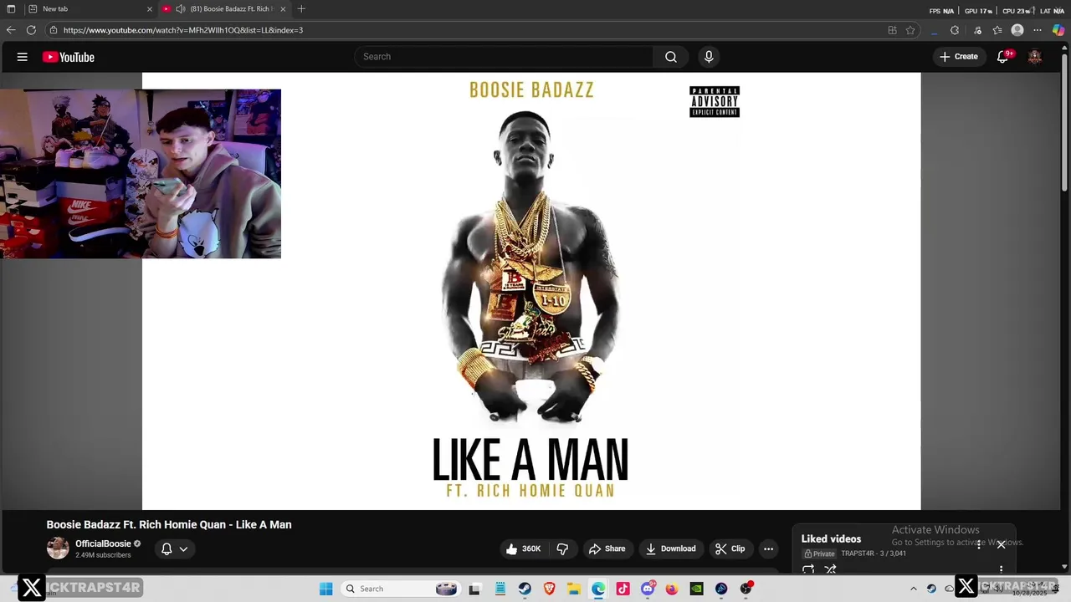Open TikTok from the taskbar
The height and width of the screenshot is (602, 1071).
pyautogui.click(x=623, y=589)
